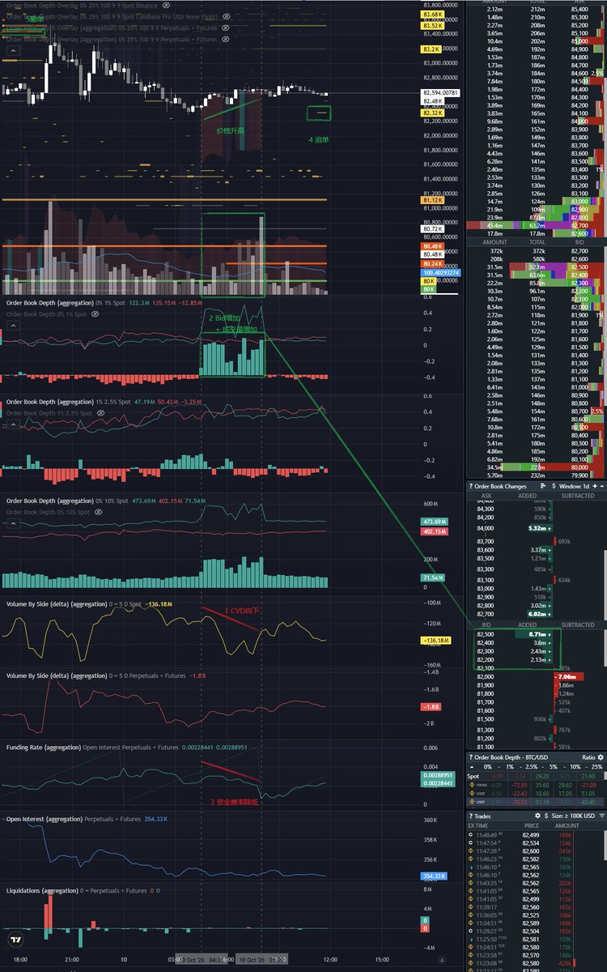Open Window: 1d selector
This screenshot has width=607, height=972.
(573, 486)
